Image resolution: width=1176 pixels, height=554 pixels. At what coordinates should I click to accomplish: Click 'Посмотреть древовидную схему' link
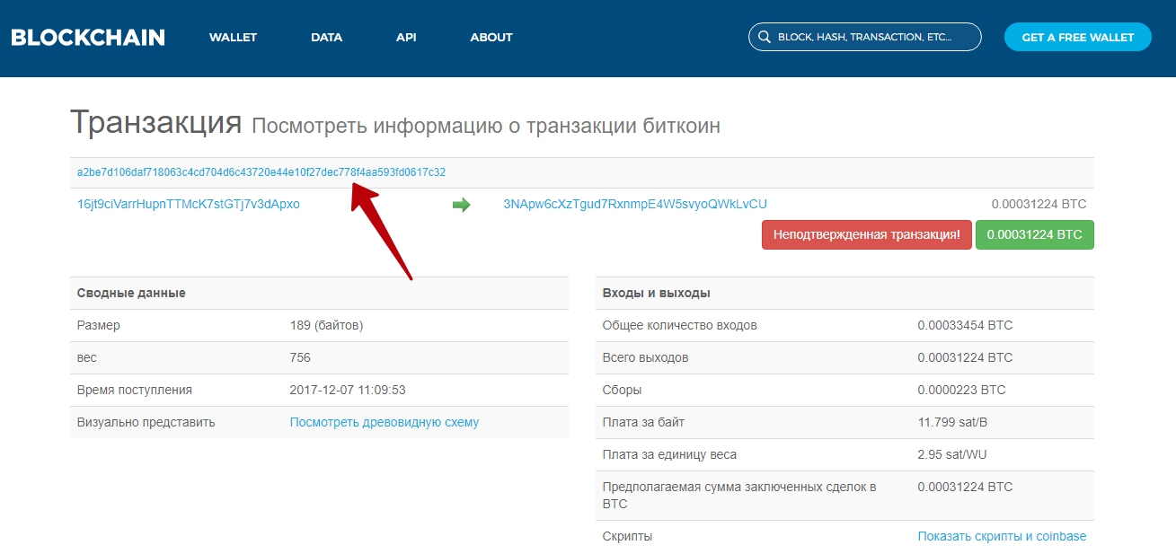(385, 421)
